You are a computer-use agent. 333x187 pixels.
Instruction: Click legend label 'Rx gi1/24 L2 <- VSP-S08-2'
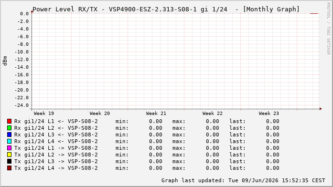56,128
